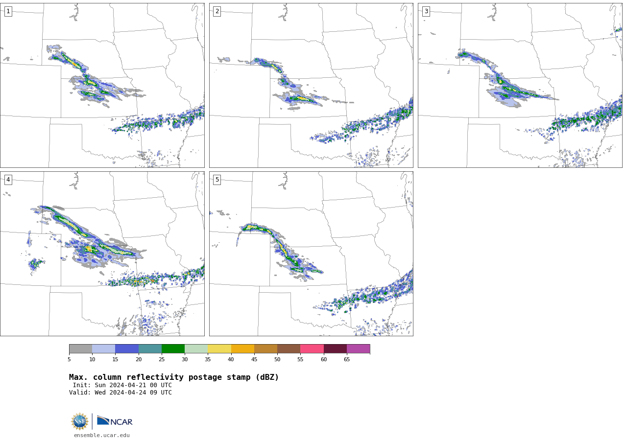The width and height of the screenshot is (627, 441).
Task: Click the 'Init: Sun 2024-04-21 00 UTC' line
Action: [122, 385]
